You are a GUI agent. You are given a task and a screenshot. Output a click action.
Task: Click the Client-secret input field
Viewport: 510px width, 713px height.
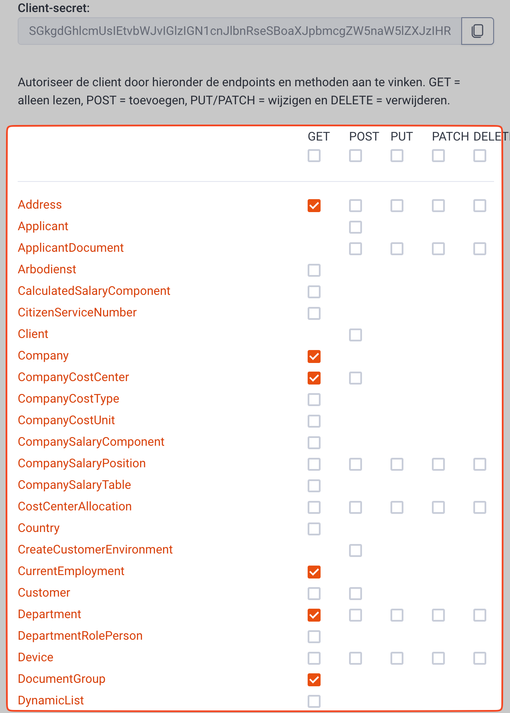[x=239, y=31]
